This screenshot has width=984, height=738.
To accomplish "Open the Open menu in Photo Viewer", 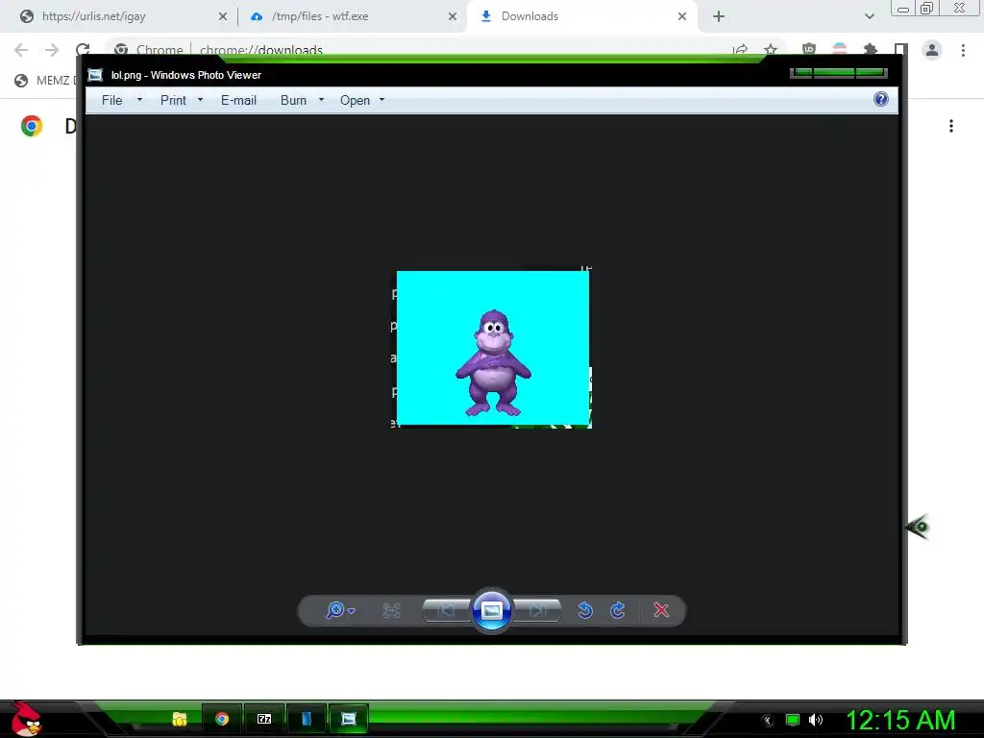I will click(355, 100).
